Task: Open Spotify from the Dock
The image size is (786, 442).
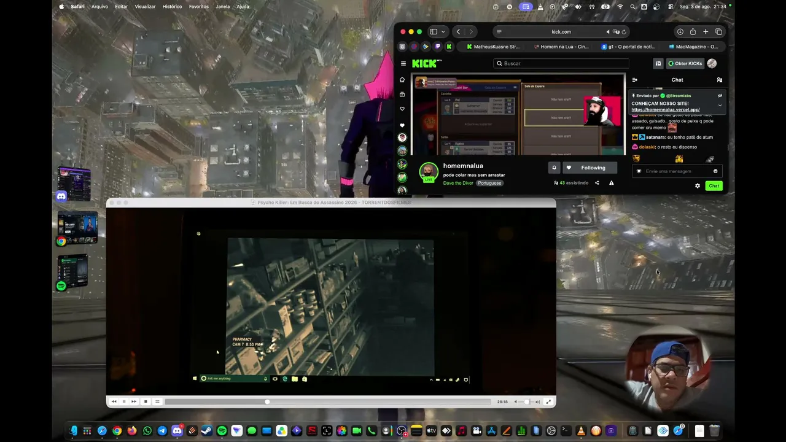Action: pos(222,431)
